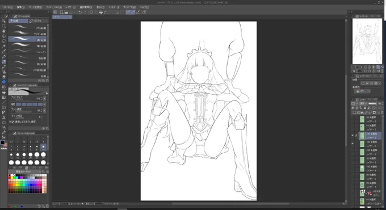Open the レイヤー menu
386x210 pixels.
pos(70,7)
